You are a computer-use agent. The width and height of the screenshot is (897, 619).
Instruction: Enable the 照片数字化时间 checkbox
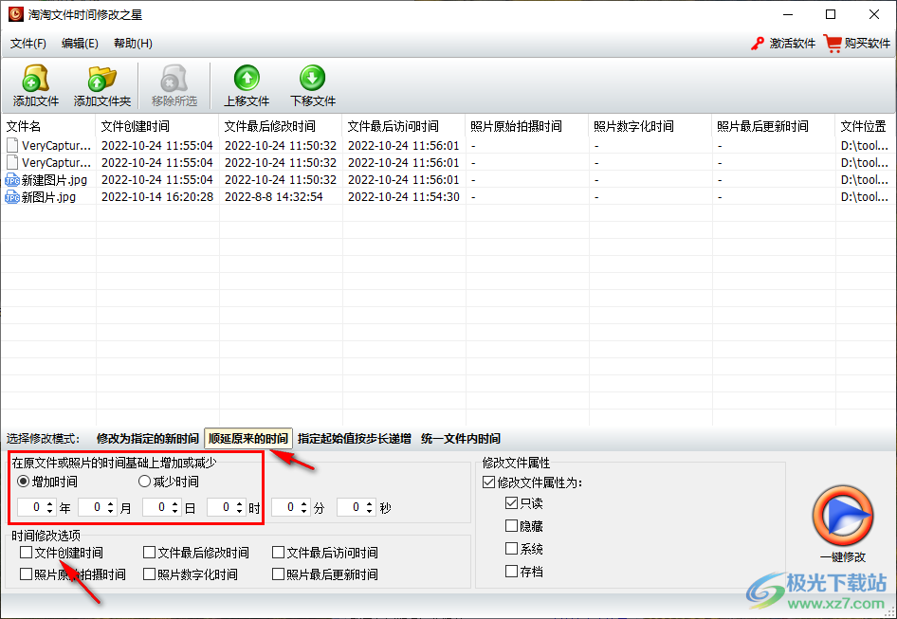click(149, 573)
